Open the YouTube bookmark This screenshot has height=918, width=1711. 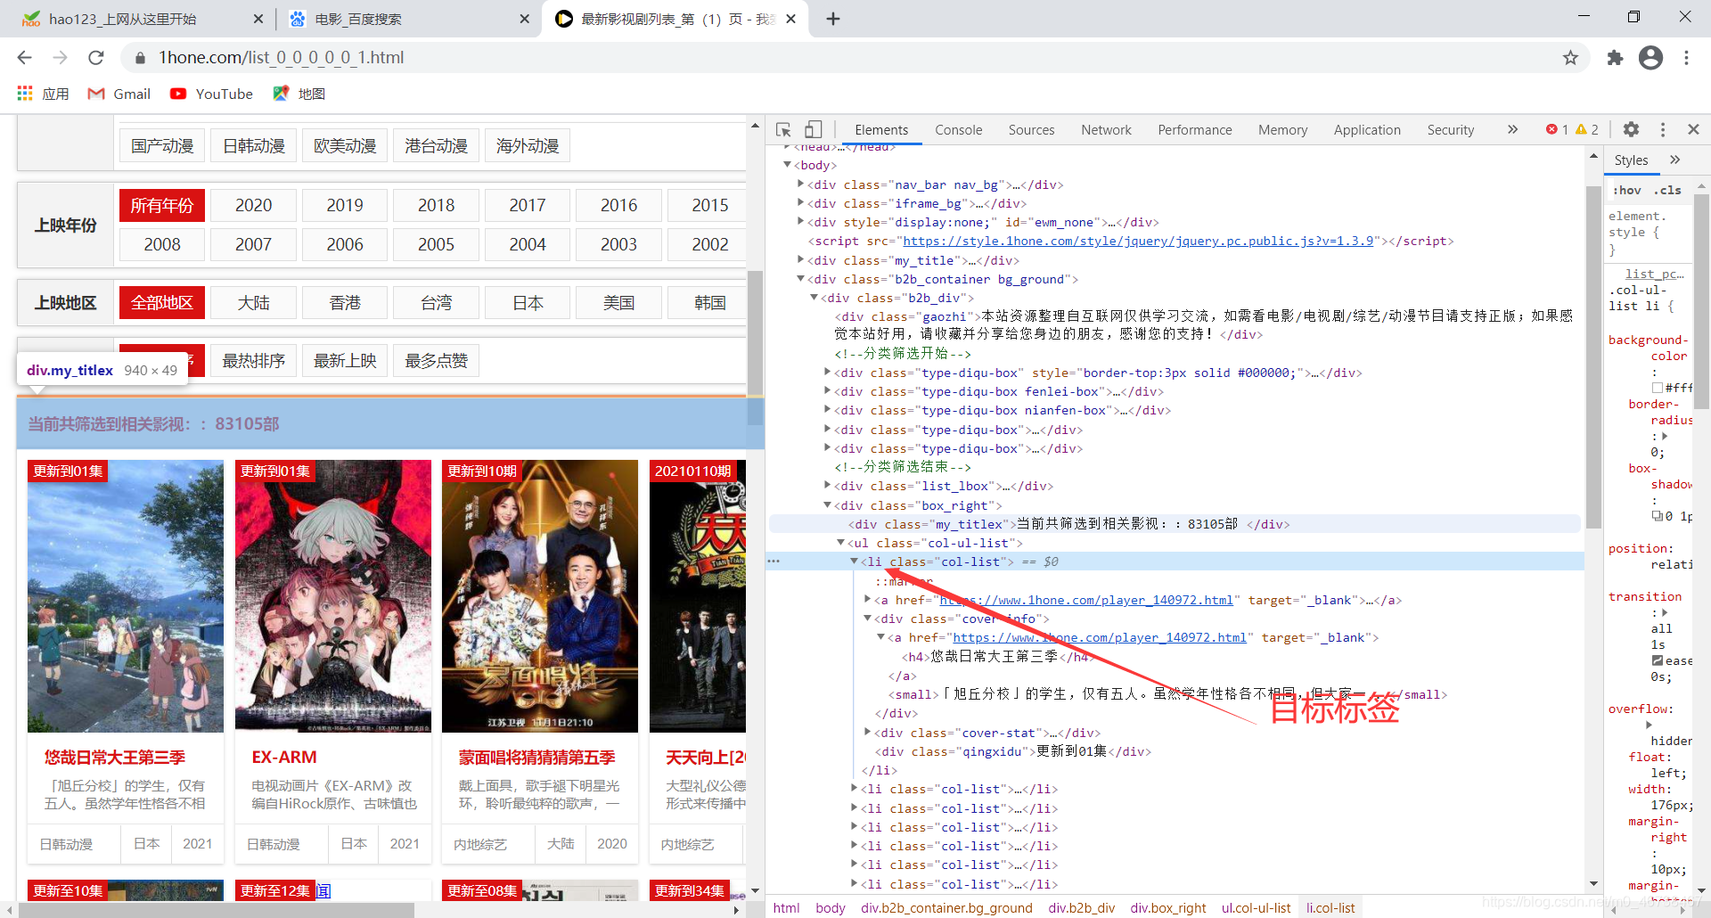coord(212,94)
